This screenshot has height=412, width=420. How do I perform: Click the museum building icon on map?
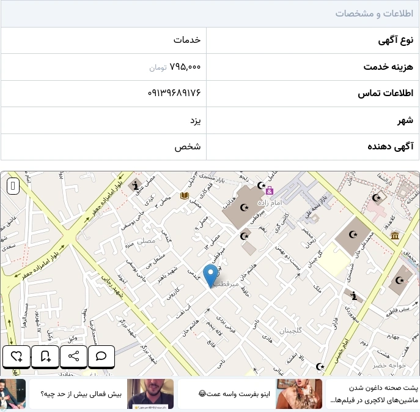[394, 236]
